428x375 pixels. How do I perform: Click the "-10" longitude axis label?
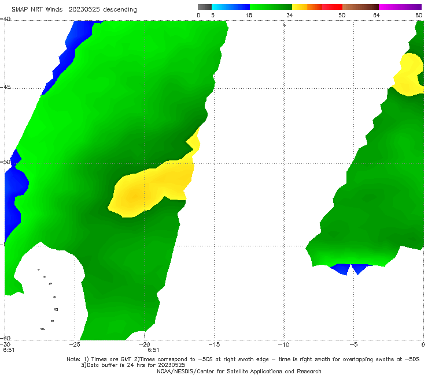pyautogui.click(x=283, y=344)
